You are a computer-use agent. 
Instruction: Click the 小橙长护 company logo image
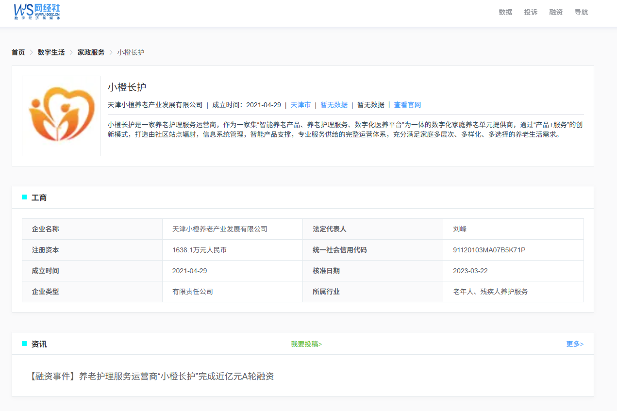(x=61, y=116)
